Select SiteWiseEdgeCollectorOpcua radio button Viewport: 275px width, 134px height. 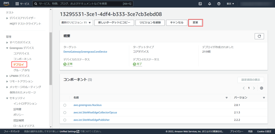65,112
